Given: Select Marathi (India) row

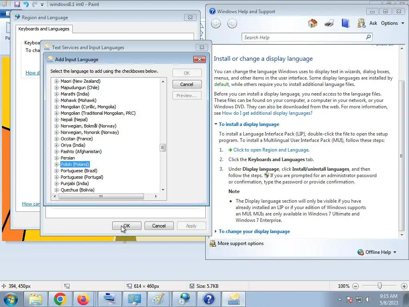Looking at the screenshot, I should tap(75, 94).
